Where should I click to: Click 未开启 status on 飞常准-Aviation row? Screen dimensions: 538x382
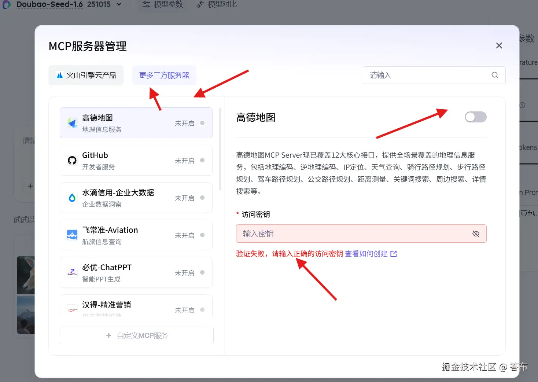tap(184, 235)
